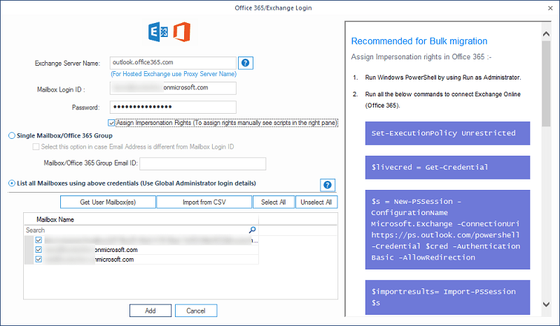Click the Cancel button
This screenshot has height=326, width=560.
point(196,311)
